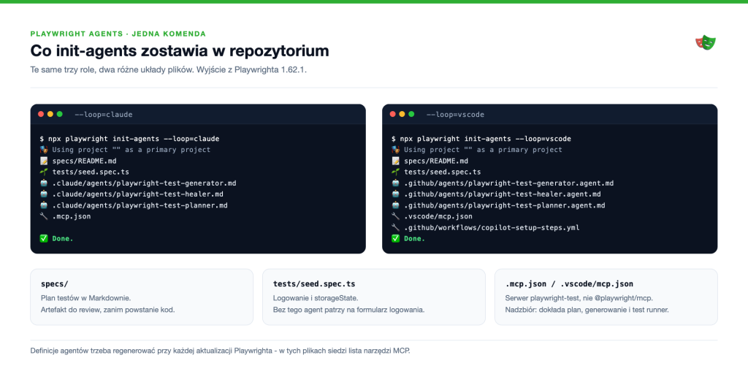Viewport: 748px width, 366px height.
Task: Click the masks emoji on the claude terminal's Using project line
Action: 44,150
